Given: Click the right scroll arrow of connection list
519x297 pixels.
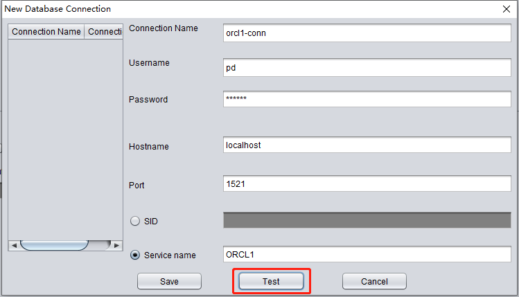Looking at the screenshot, I should click(x=116, y=245).
